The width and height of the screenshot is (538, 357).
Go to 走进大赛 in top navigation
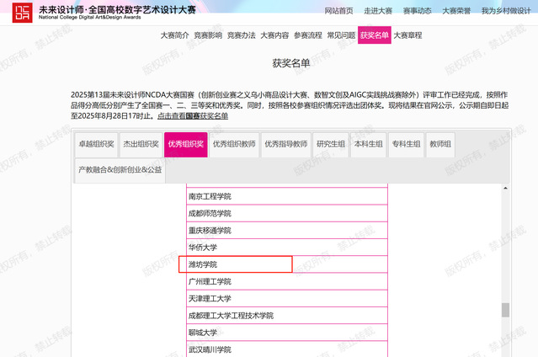pos(377,11)
